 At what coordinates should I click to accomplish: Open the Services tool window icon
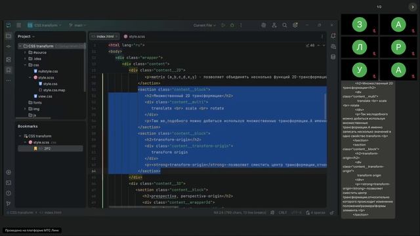[9, 172]
